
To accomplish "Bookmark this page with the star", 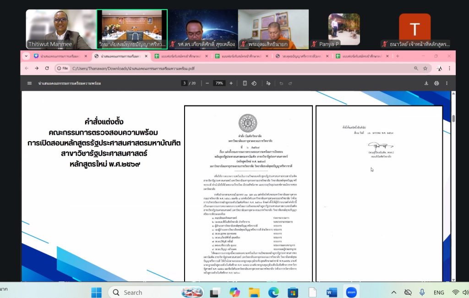I will 425,68.
